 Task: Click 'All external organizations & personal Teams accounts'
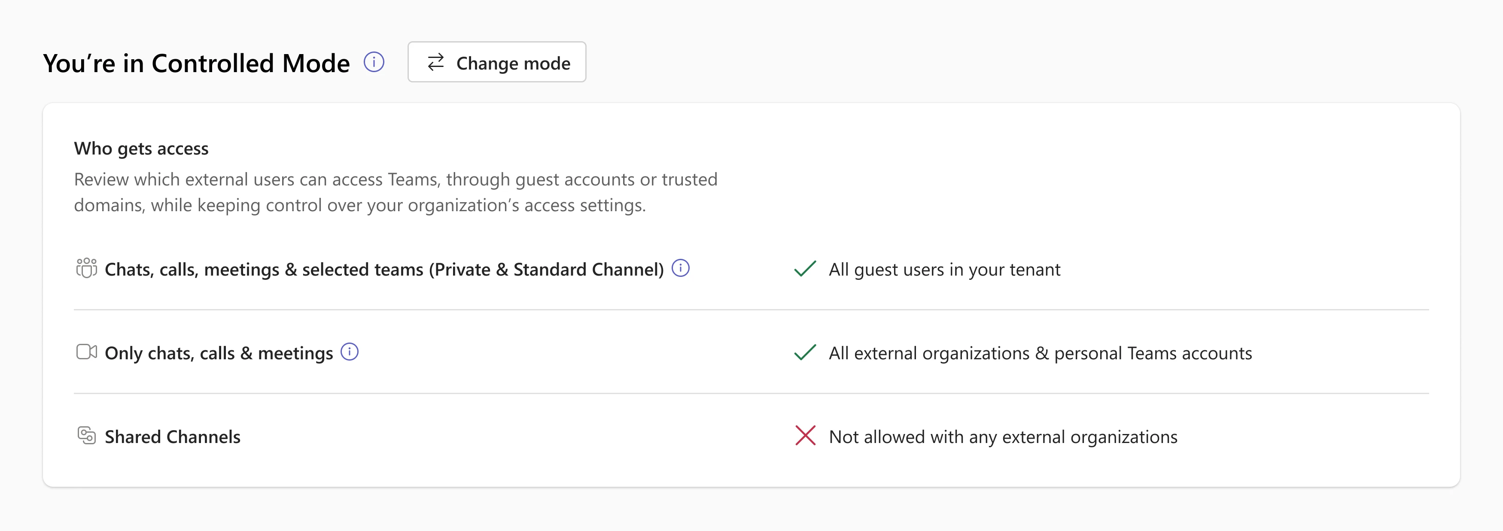pyautogui.click(x=1041, y=353)
